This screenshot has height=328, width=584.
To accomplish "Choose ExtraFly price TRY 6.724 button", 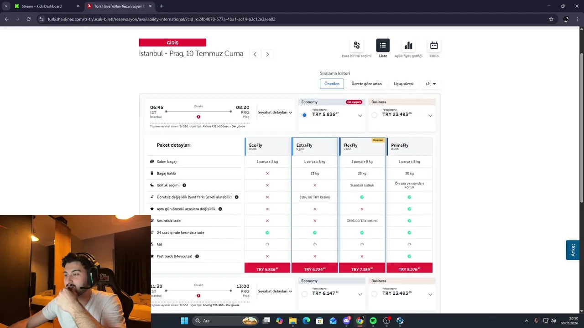I will [x=315, y=268].
